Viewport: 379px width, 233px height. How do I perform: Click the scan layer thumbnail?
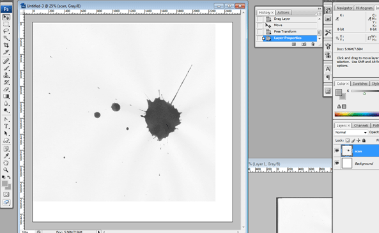coord(346,151)
